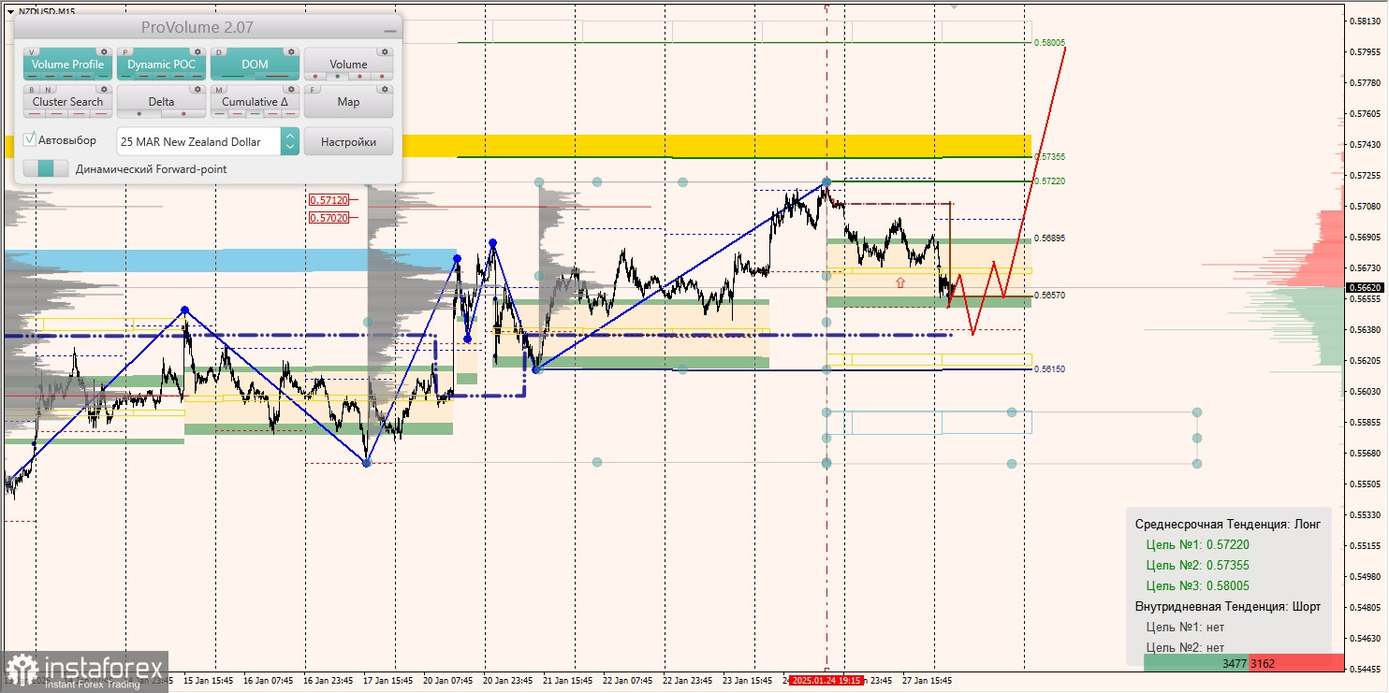This screenshot has width=1389, height=693.
Task: Open Volume Profile gear settings
Action: coord(104,51)
